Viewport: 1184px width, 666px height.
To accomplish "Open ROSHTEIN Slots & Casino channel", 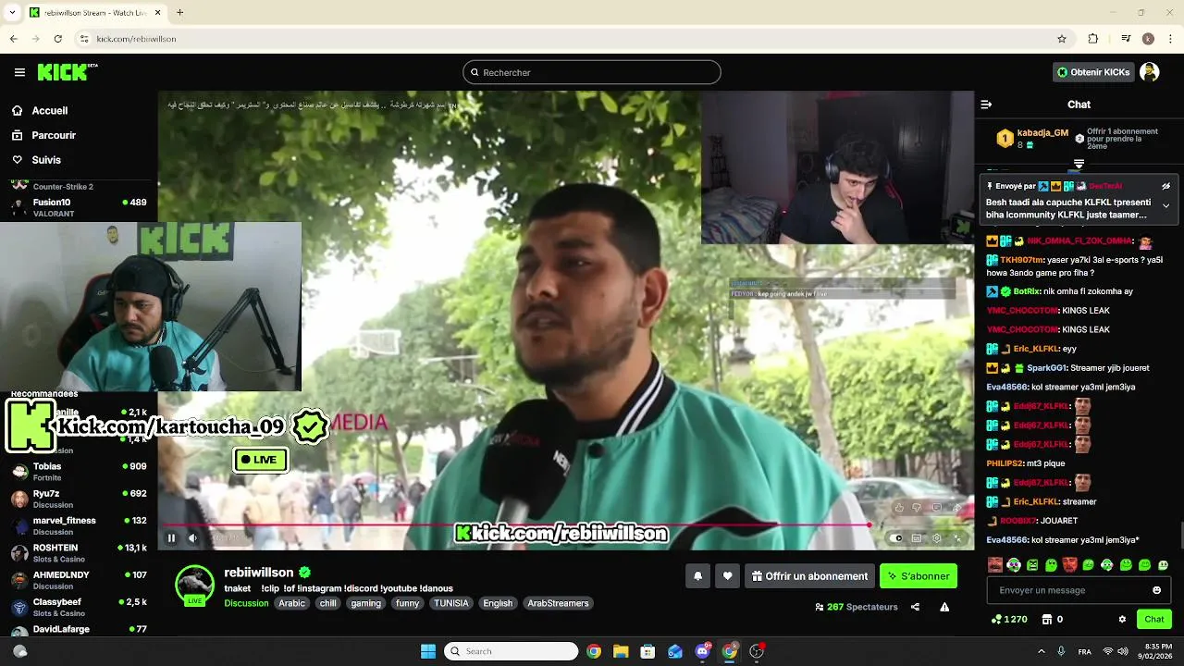I will point(79,553).
